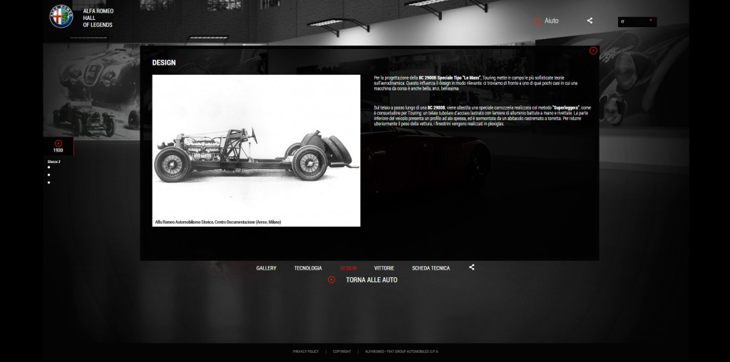The height and width of the screenshot is (362, 730).
Task: Click the Alfa Romeo Hall of Legends title
Action: [x=98, y=18]
